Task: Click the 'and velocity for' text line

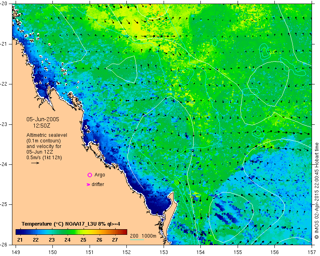Action: pyautogui.click(x=44, y=146)
